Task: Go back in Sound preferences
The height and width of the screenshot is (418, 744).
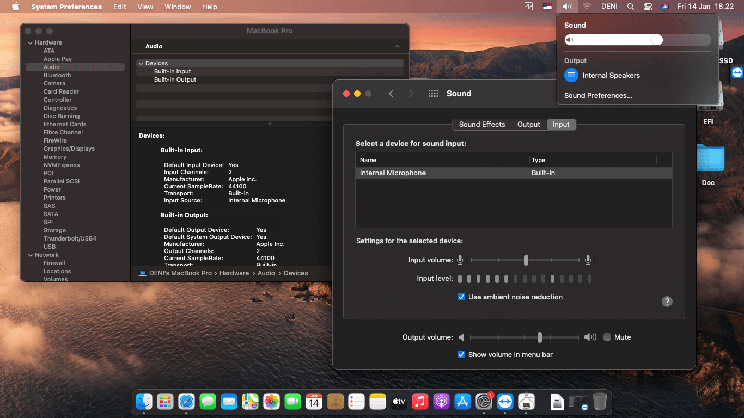Action: (391, 94)
